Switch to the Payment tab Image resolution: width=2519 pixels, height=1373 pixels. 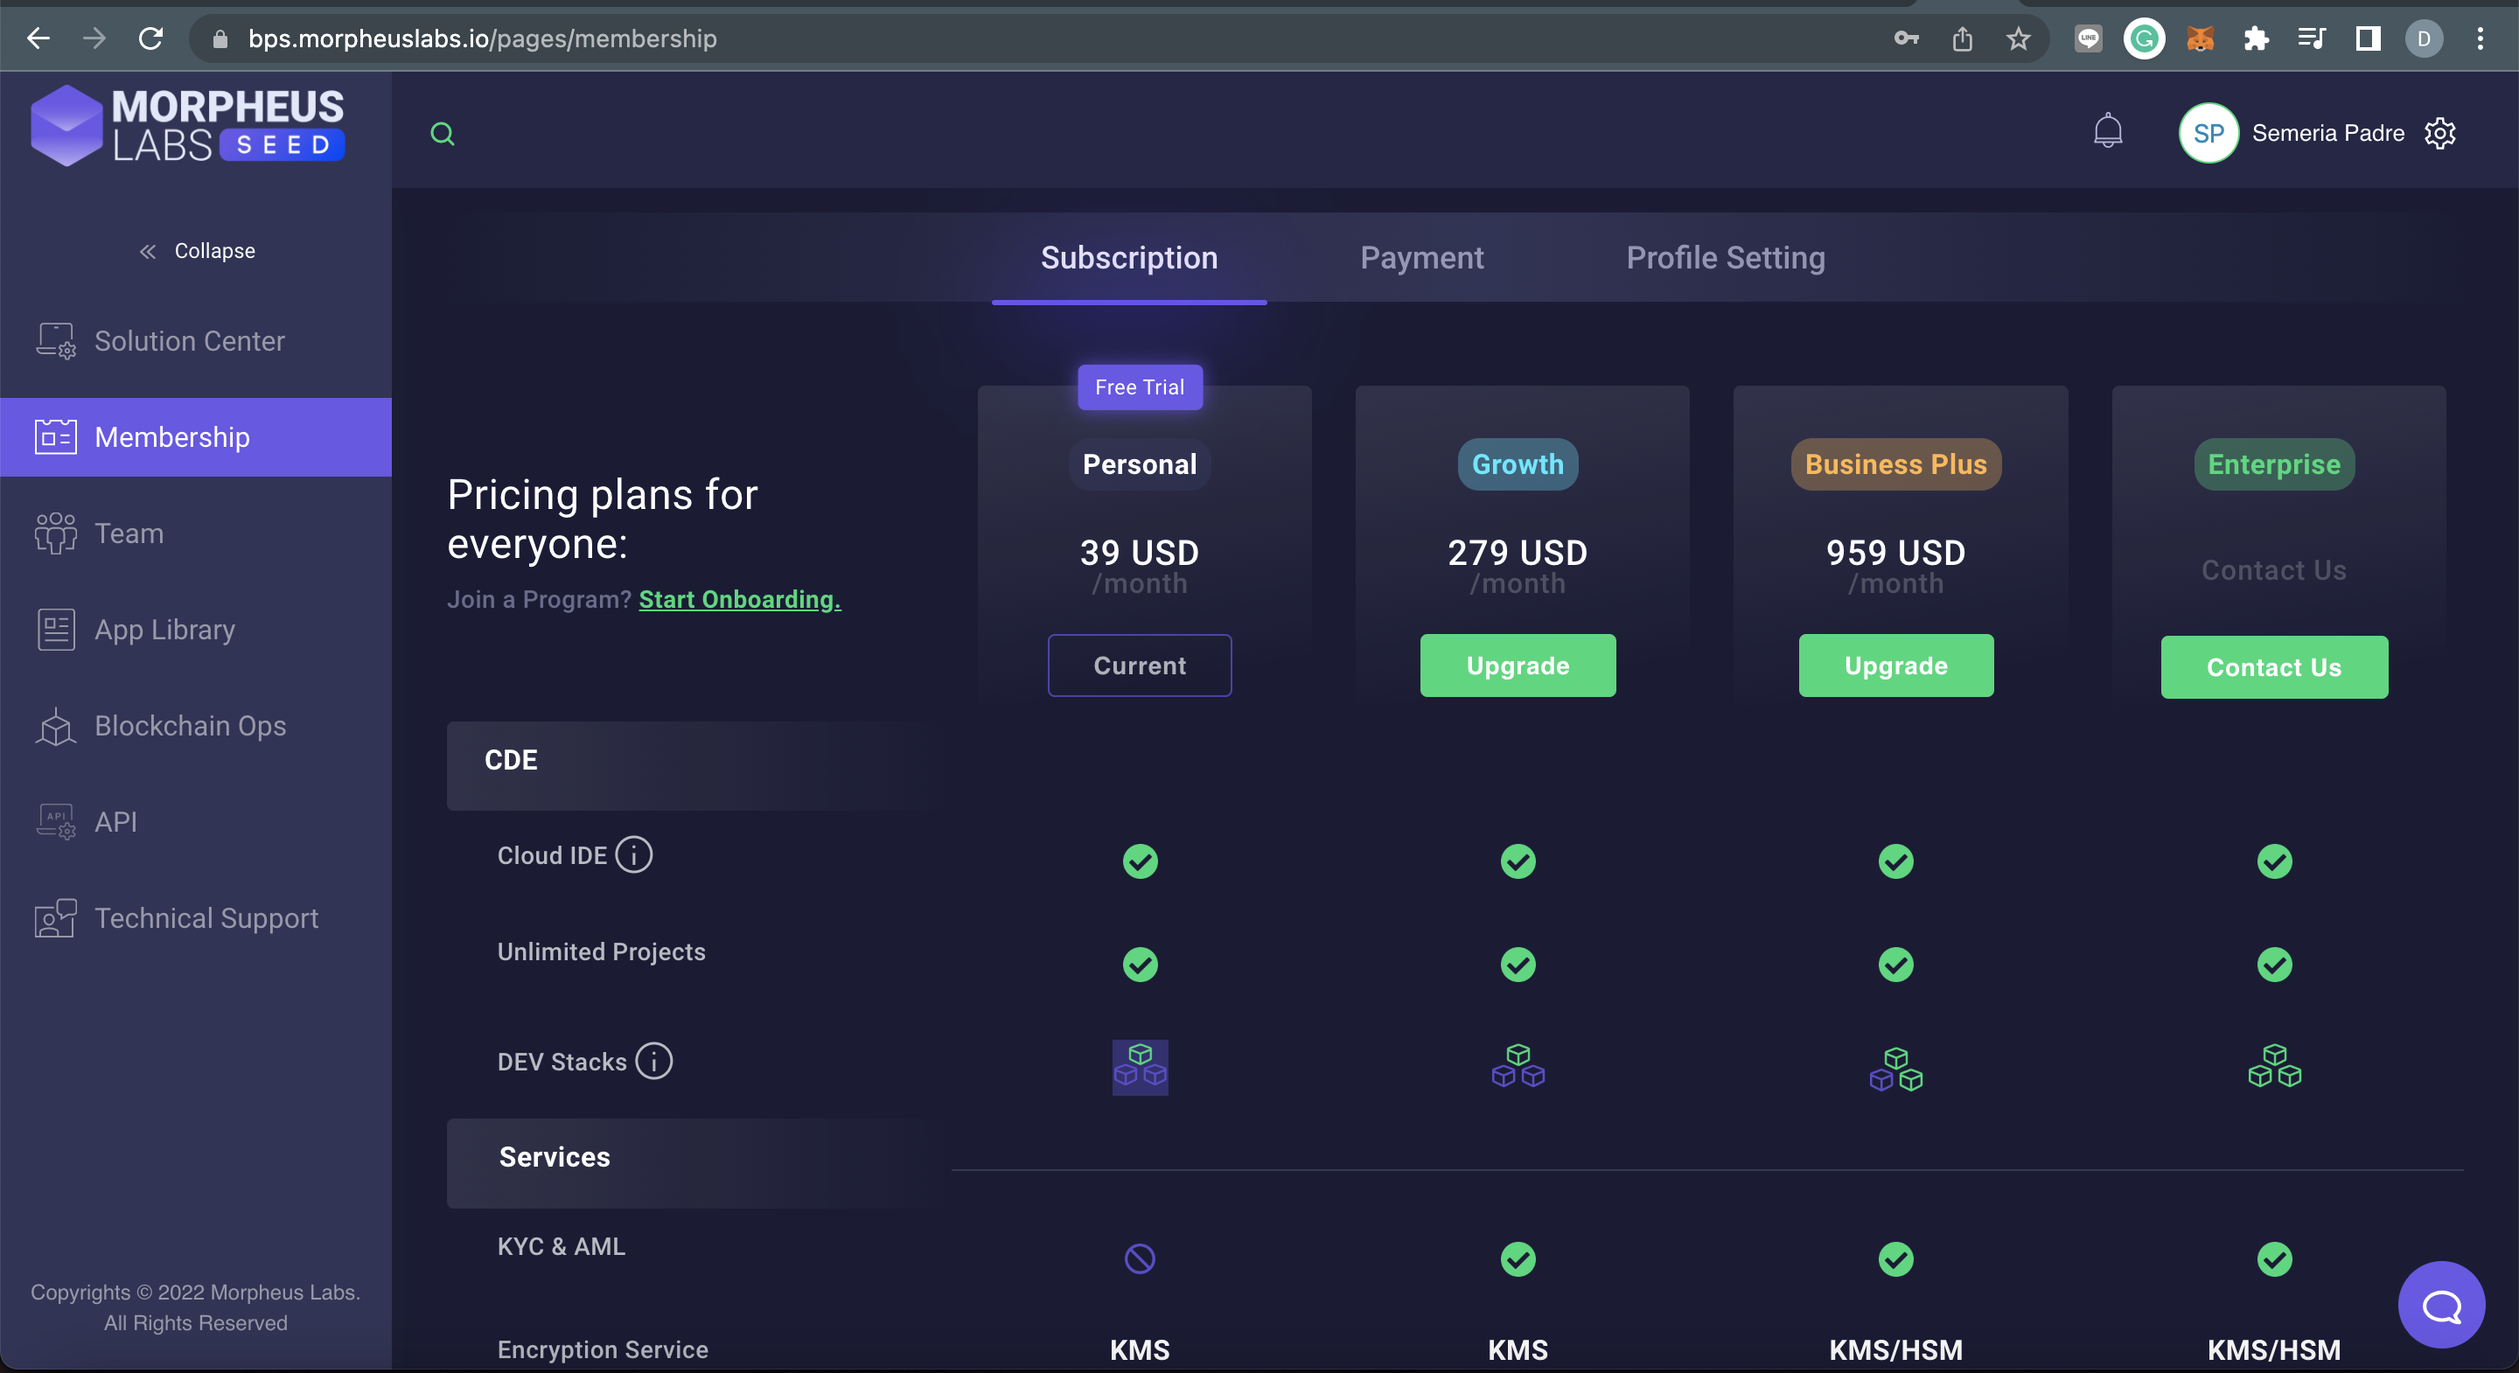click(1420, 258)
